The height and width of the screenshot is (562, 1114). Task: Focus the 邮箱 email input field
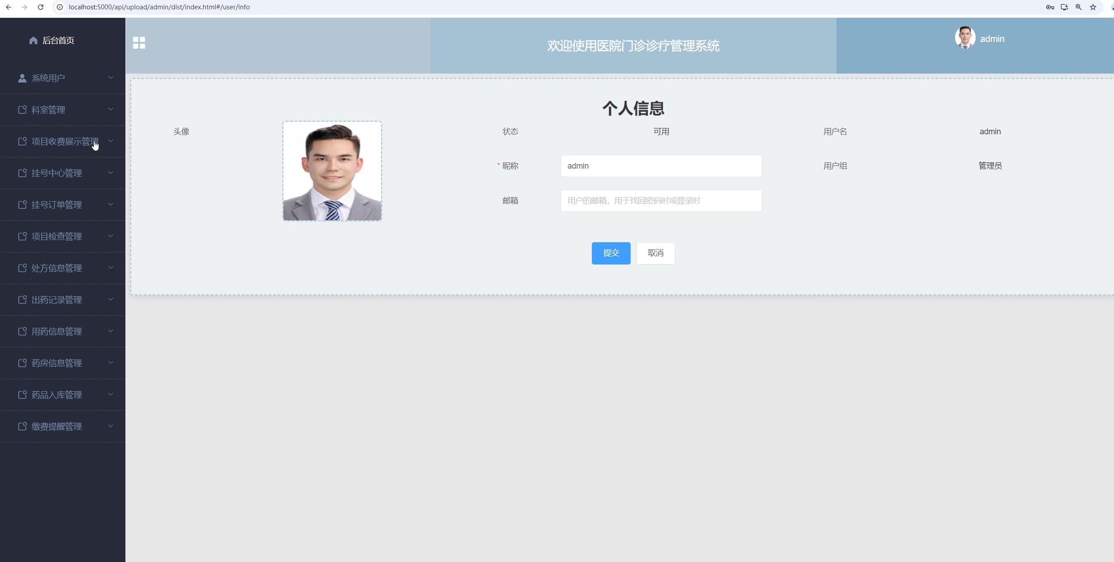point(661,201)
